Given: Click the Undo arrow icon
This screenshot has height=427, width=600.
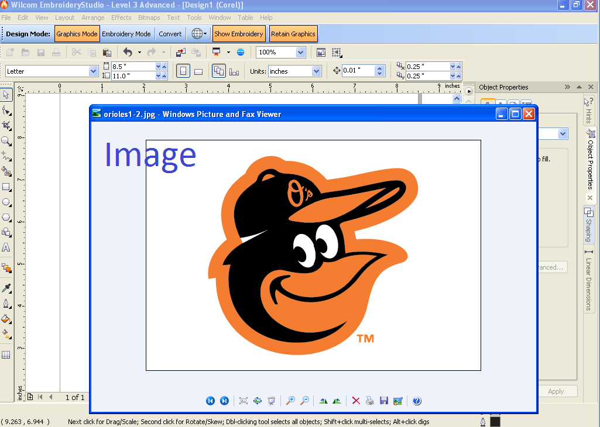Looking at the screenshot, I should point(128,52).
